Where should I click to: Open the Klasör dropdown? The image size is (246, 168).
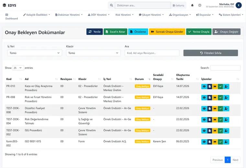click(x=93, y=53)
